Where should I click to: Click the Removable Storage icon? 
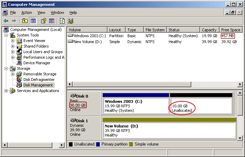(19, 74)
